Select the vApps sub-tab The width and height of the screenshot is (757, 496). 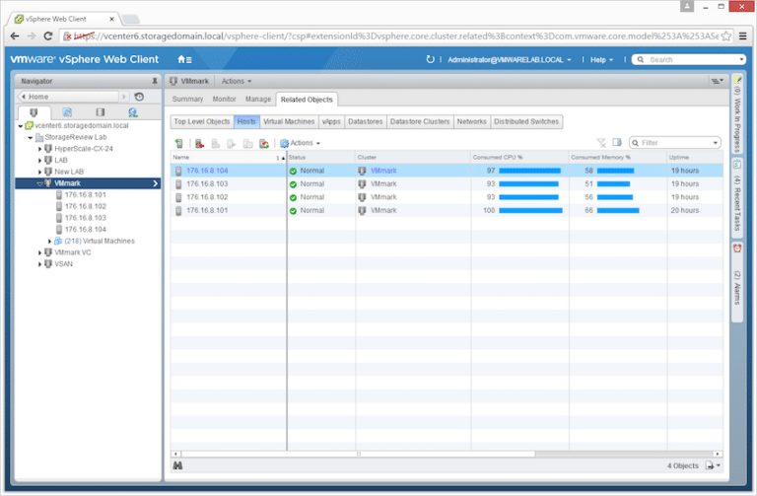331,121
